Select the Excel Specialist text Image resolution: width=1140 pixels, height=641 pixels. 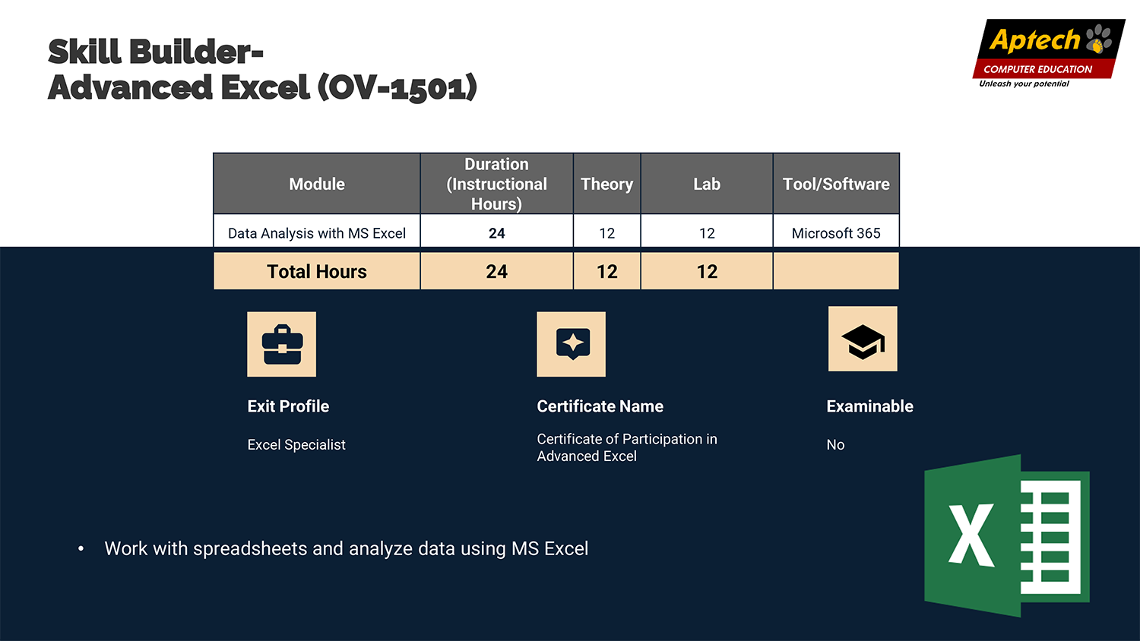point(296,445)
